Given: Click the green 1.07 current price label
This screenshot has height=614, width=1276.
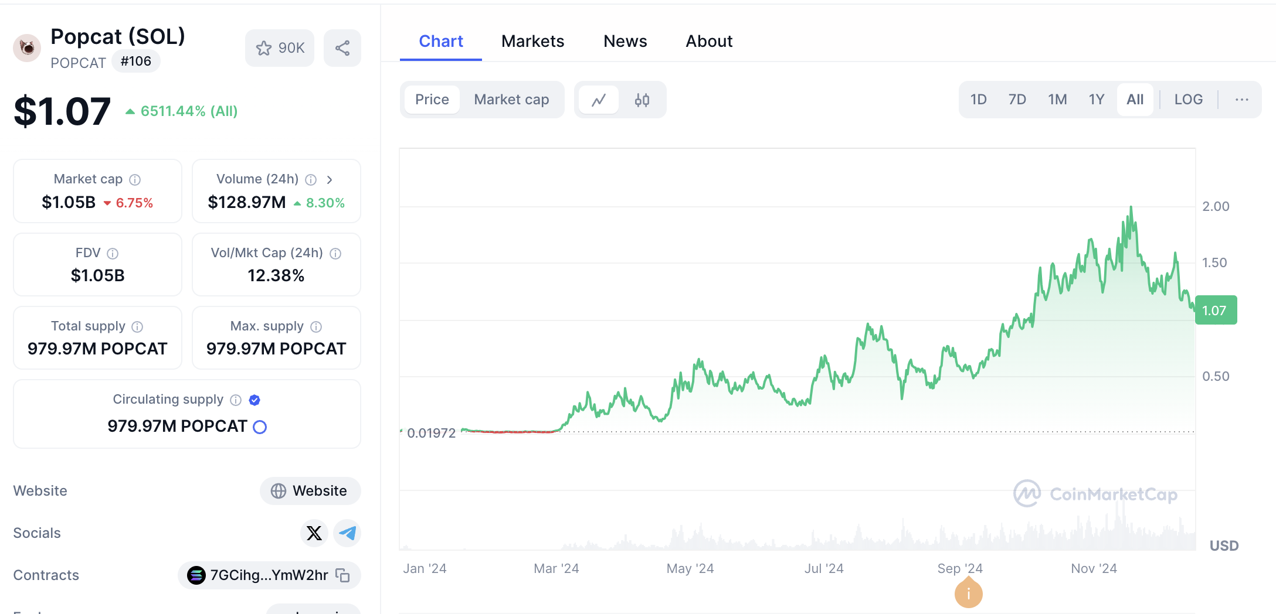Looking at the screenshot, I should [x=1216, y=310].
